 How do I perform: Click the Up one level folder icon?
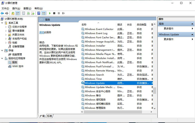pos(13,13)
